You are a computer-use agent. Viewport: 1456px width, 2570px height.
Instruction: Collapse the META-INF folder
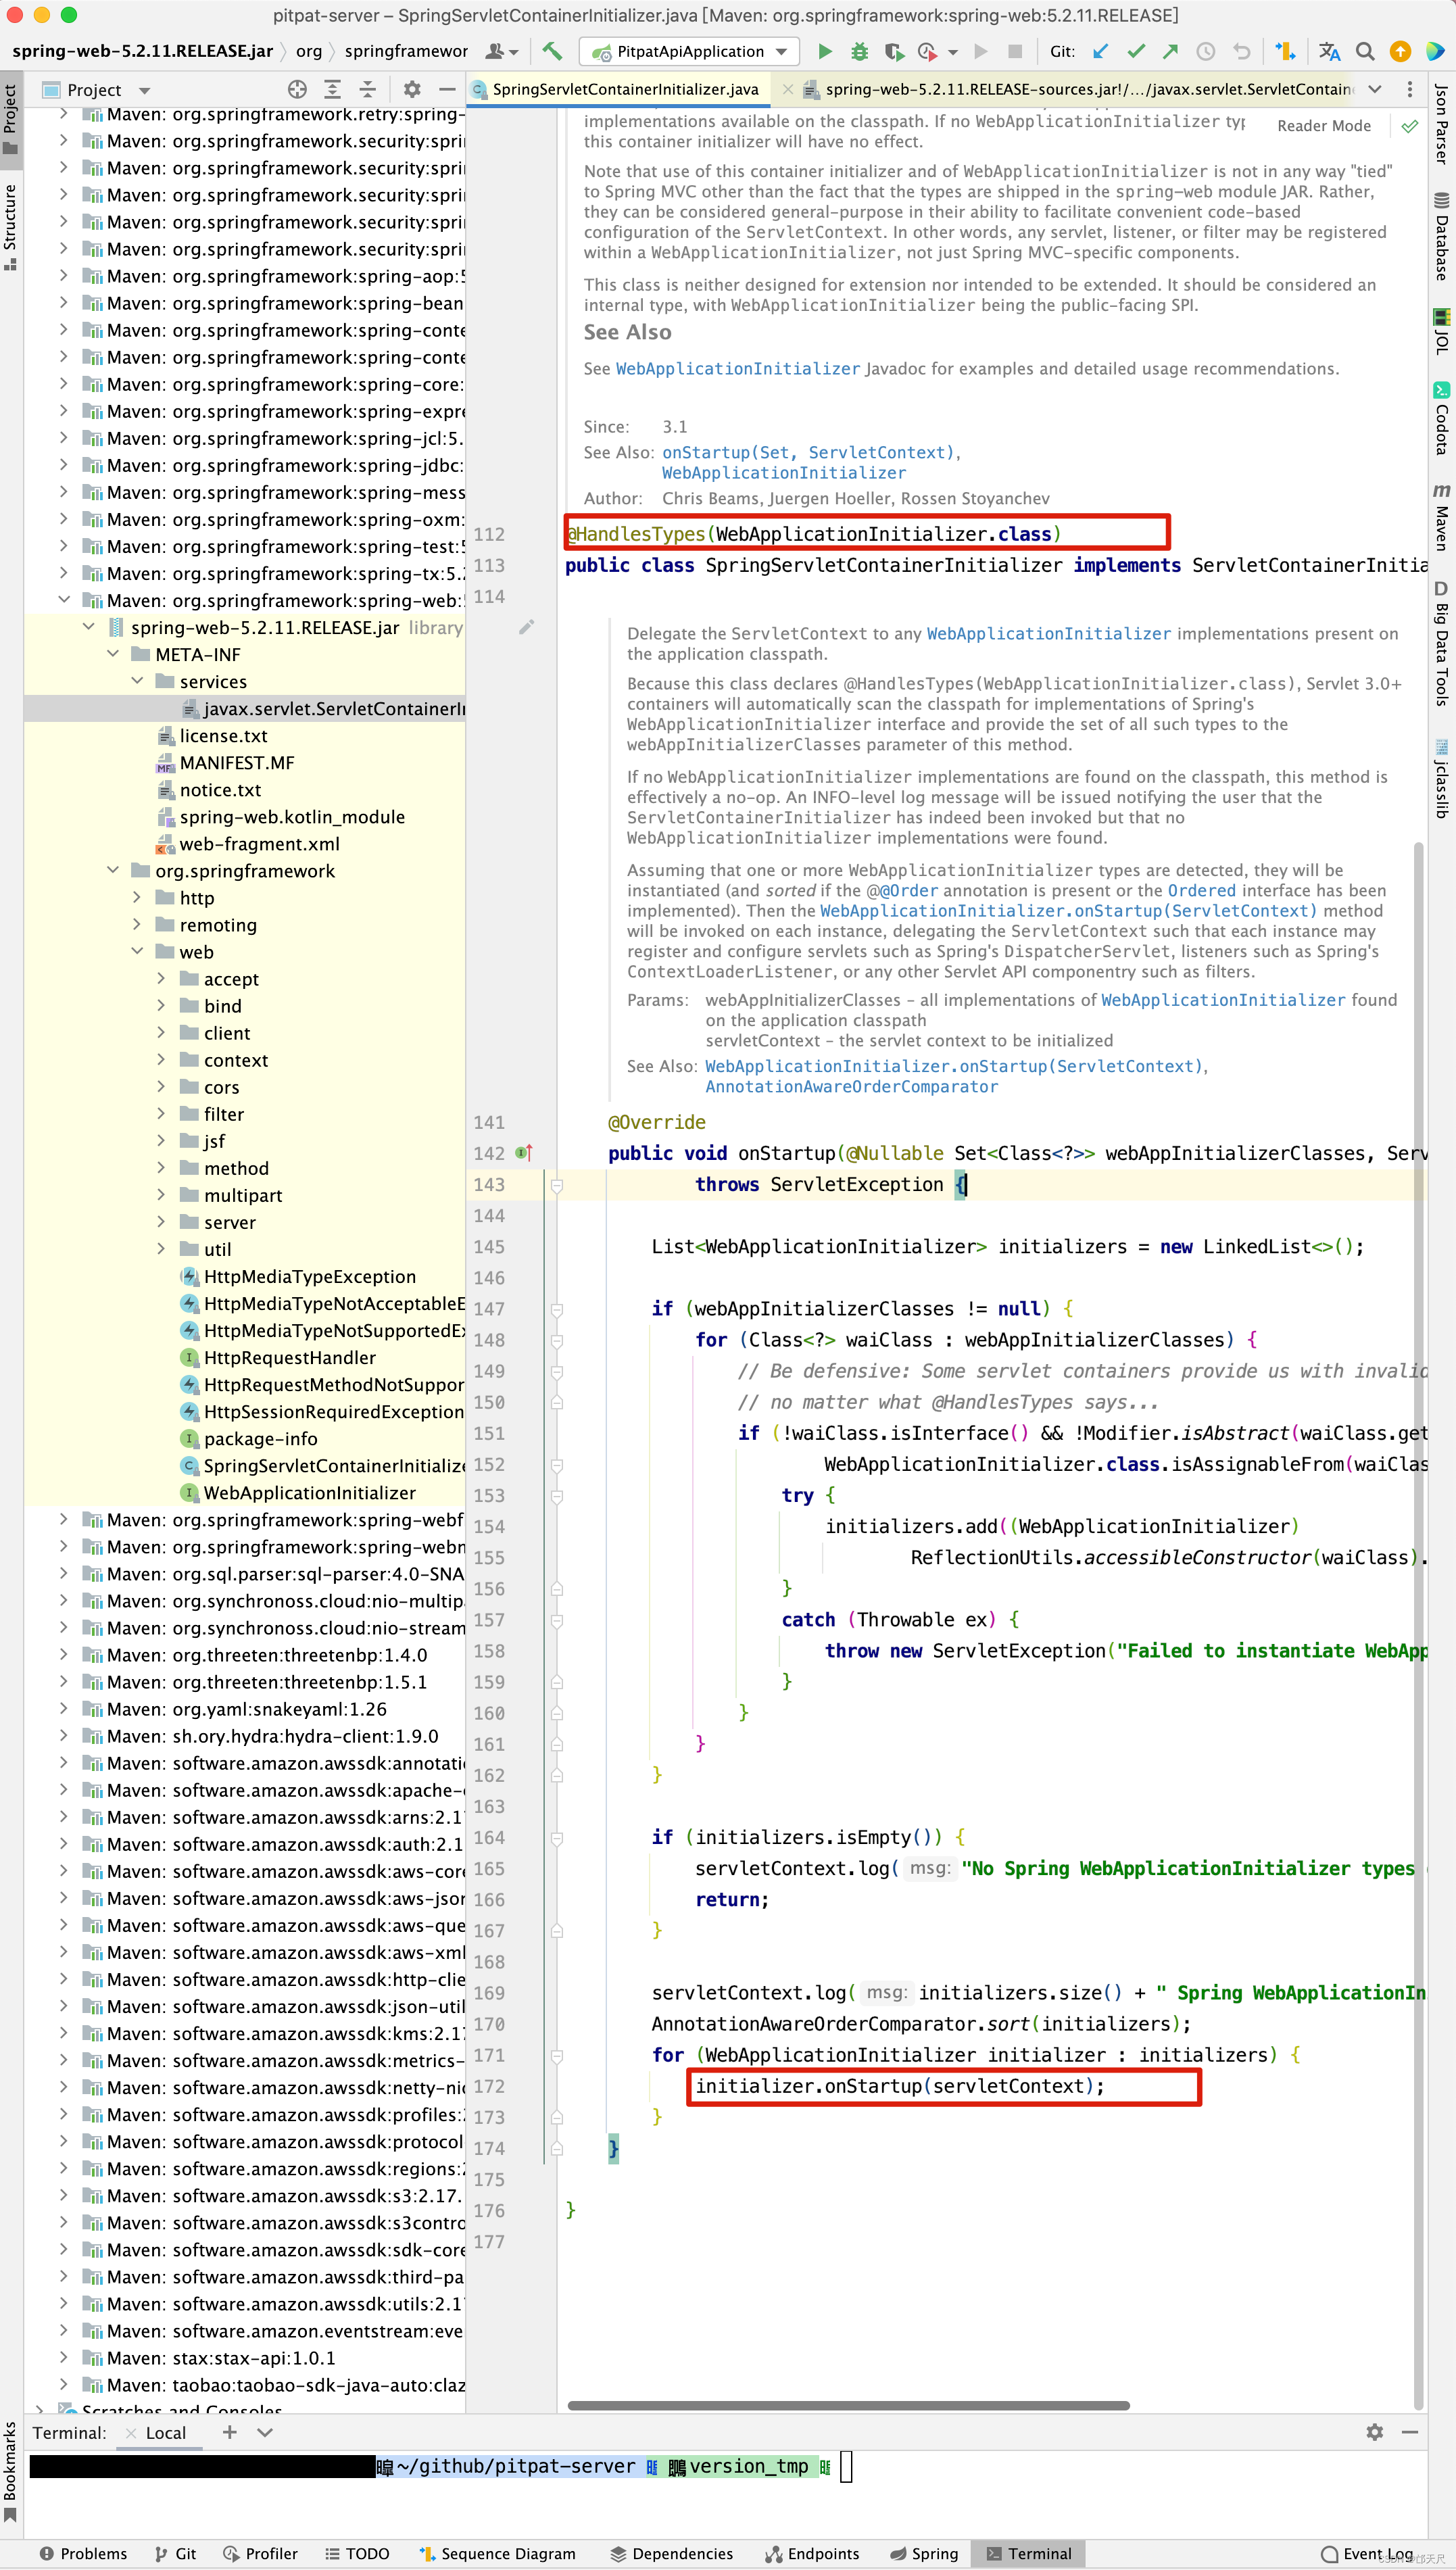tap(113, 654)
